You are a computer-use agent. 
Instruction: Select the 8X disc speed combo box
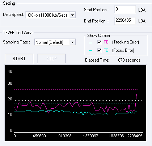[51, 15]
